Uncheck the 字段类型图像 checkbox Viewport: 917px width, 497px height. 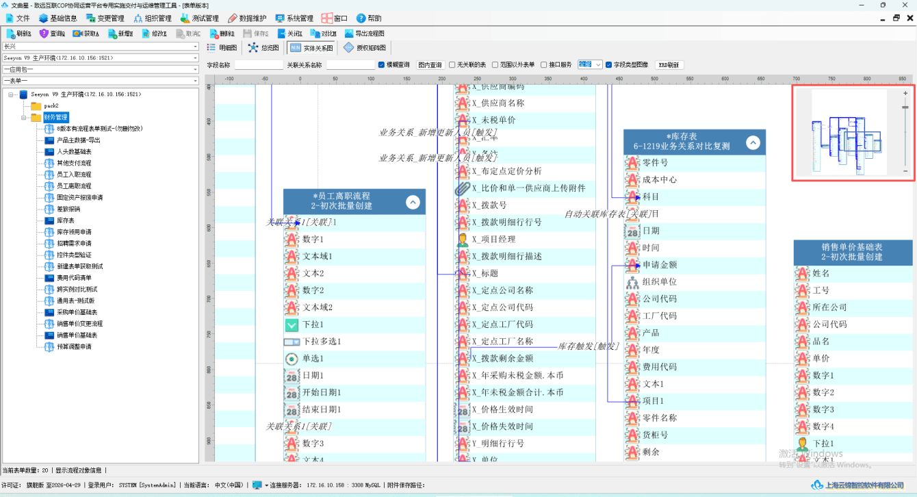click(x=609, y=65)
